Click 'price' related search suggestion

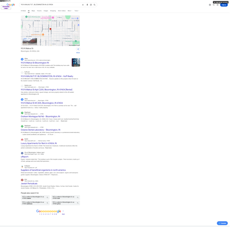coord(66,203)
